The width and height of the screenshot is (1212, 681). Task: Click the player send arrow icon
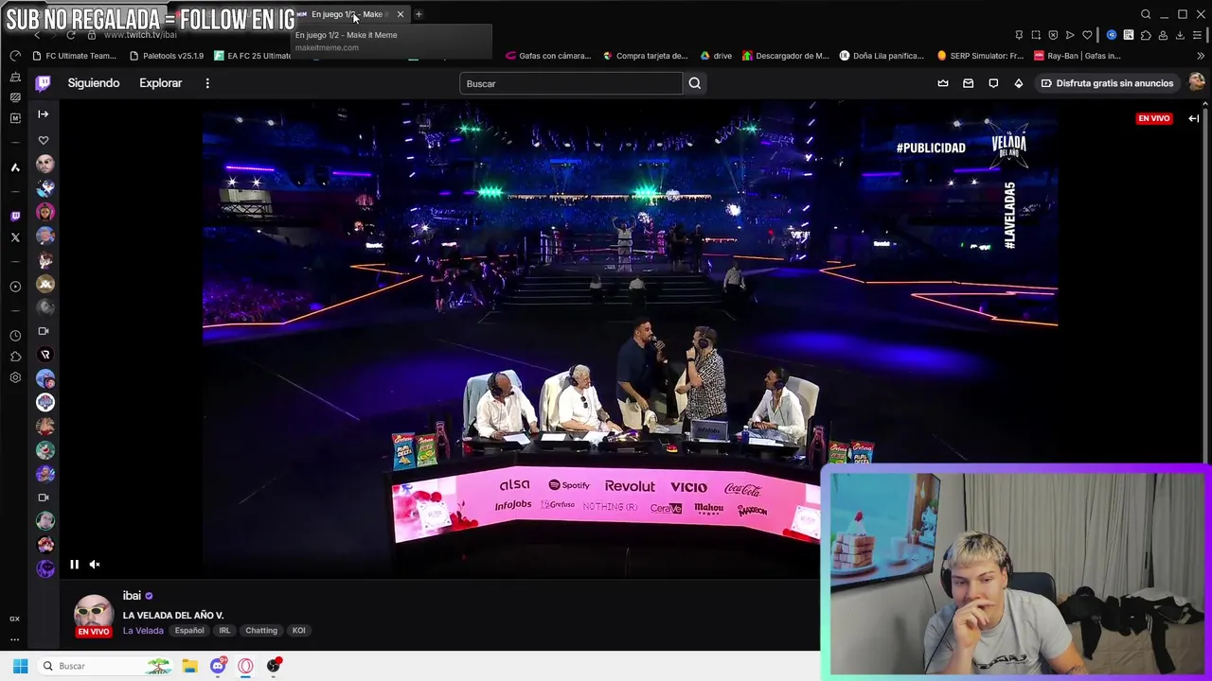click(1070, 35)
